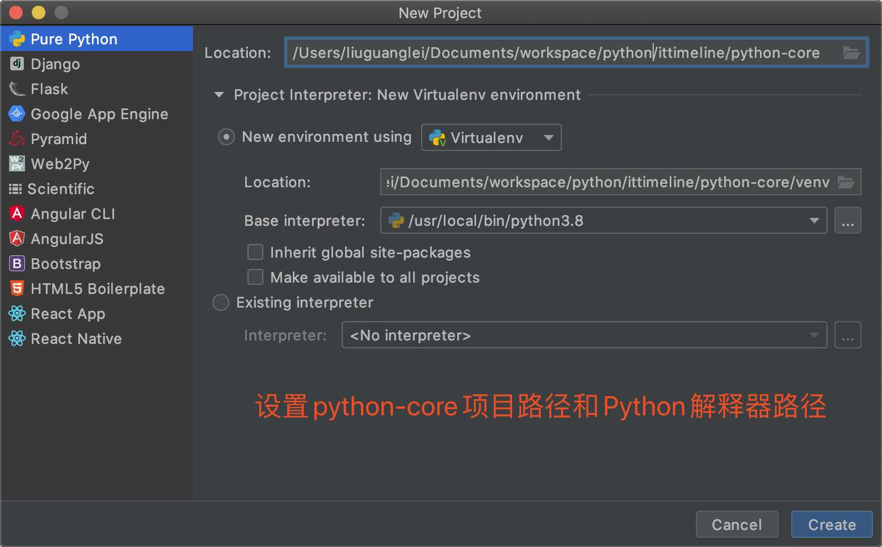Screen dimensions: 882x547
Task: Select the 'New environment using' radio button
Action: pyautogui.click(x=226, y=137)
